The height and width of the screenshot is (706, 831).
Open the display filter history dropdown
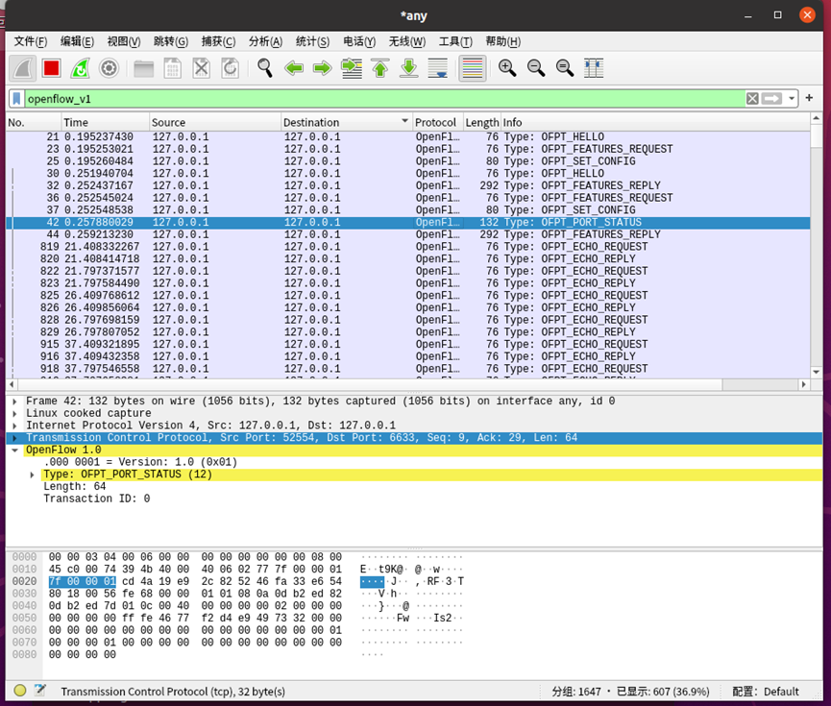click(x=793, y=98)
